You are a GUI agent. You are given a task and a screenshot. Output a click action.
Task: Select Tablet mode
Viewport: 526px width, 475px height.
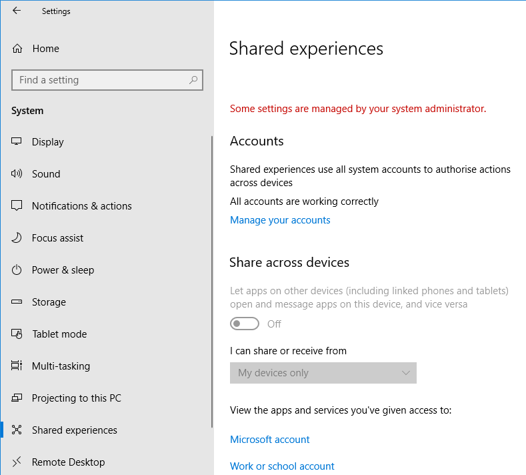(59, 334)
